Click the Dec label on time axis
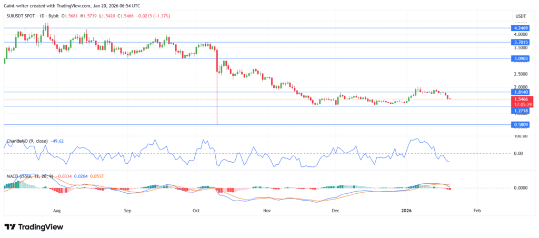This screenshot has height=238, width=539. point(335,210)
